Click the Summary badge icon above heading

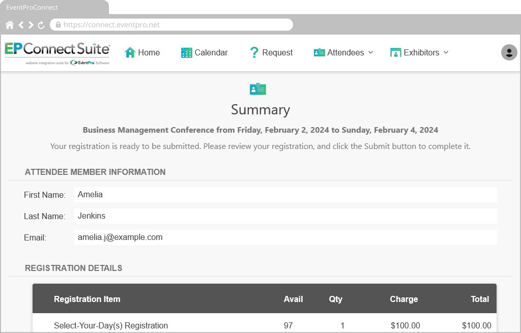258,89
